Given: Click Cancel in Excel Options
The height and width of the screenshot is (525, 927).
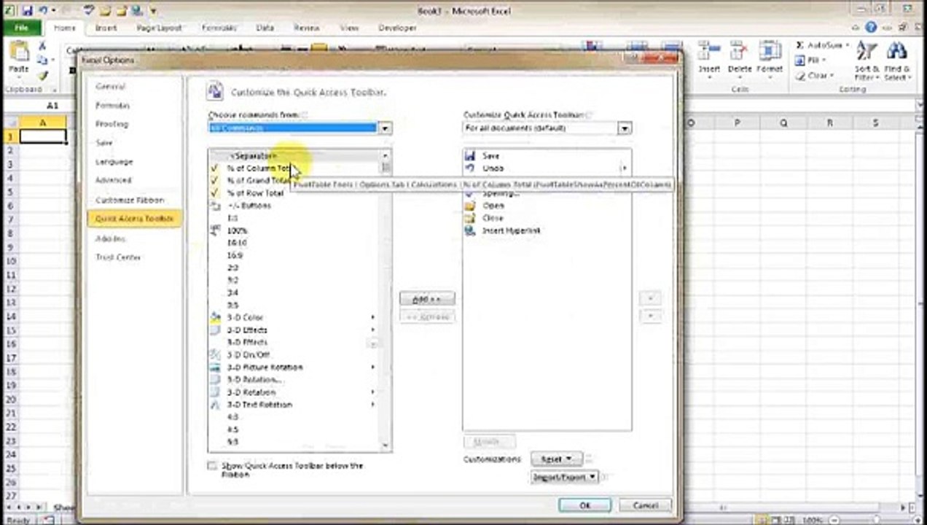Looking at the screenshot, I should (x=645, y=505).
